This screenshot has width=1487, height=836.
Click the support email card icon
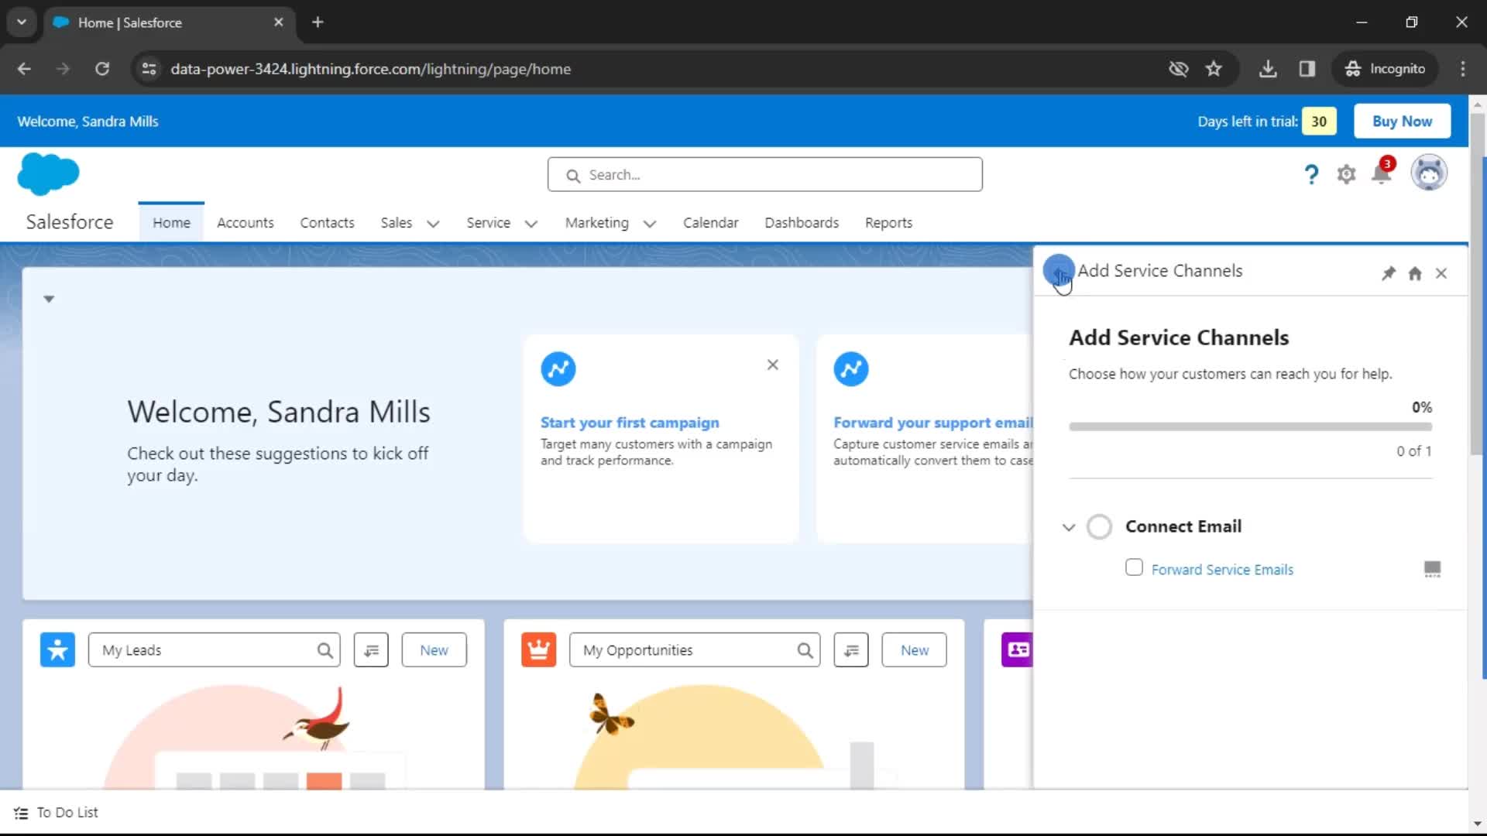(x=851, y=369)
